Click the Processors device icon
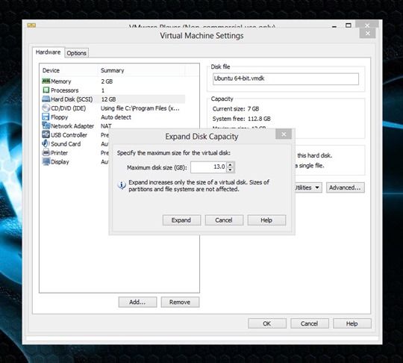 tap(46, 90)
